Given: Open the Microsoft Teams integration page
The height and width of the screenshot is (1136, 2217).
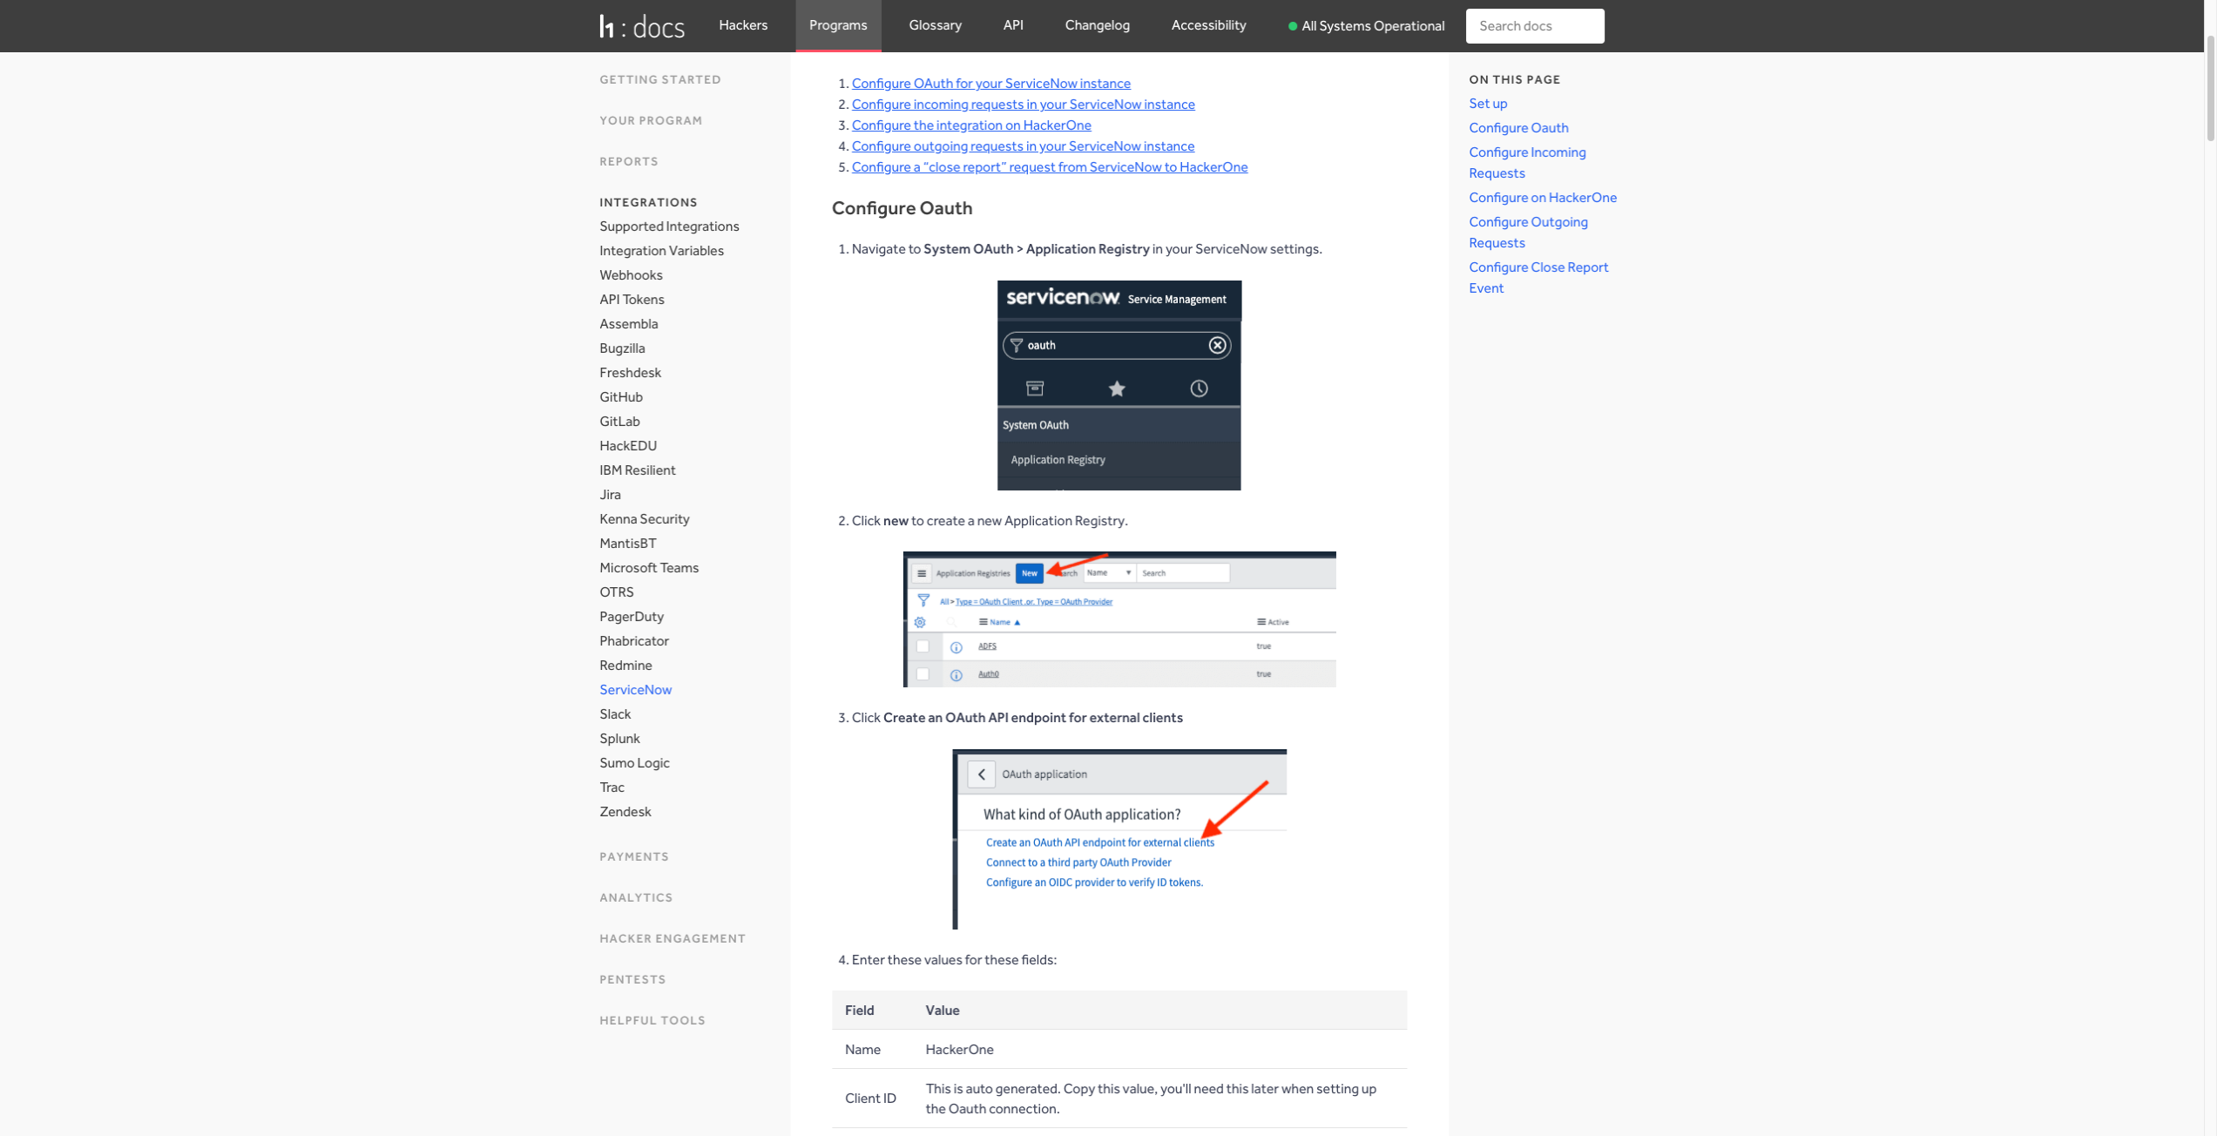Looking at the screenshot, I should (649, 568).
